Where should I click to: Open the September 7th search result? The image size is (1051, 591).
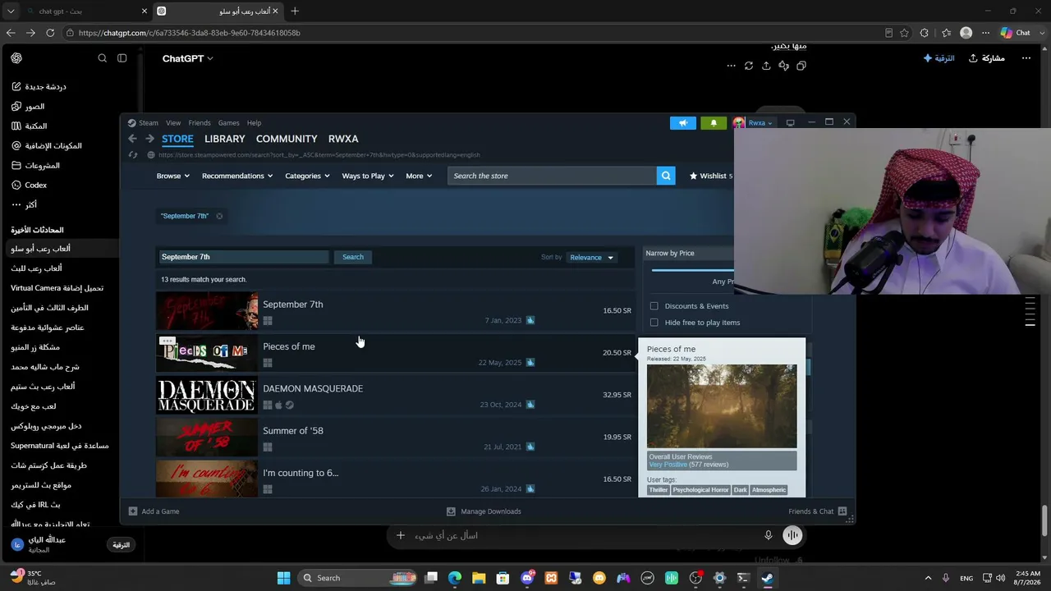394,311
